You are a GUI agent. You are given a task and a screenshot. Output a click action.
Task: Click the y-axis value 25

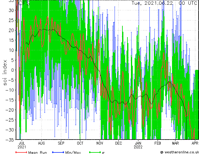click(11, 20)
